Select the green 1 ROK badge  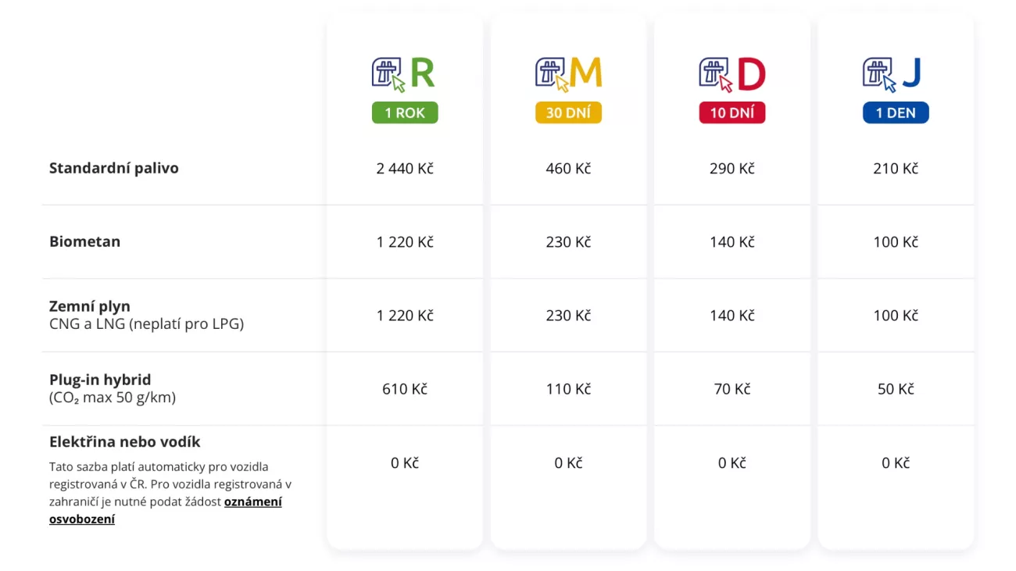405,112
